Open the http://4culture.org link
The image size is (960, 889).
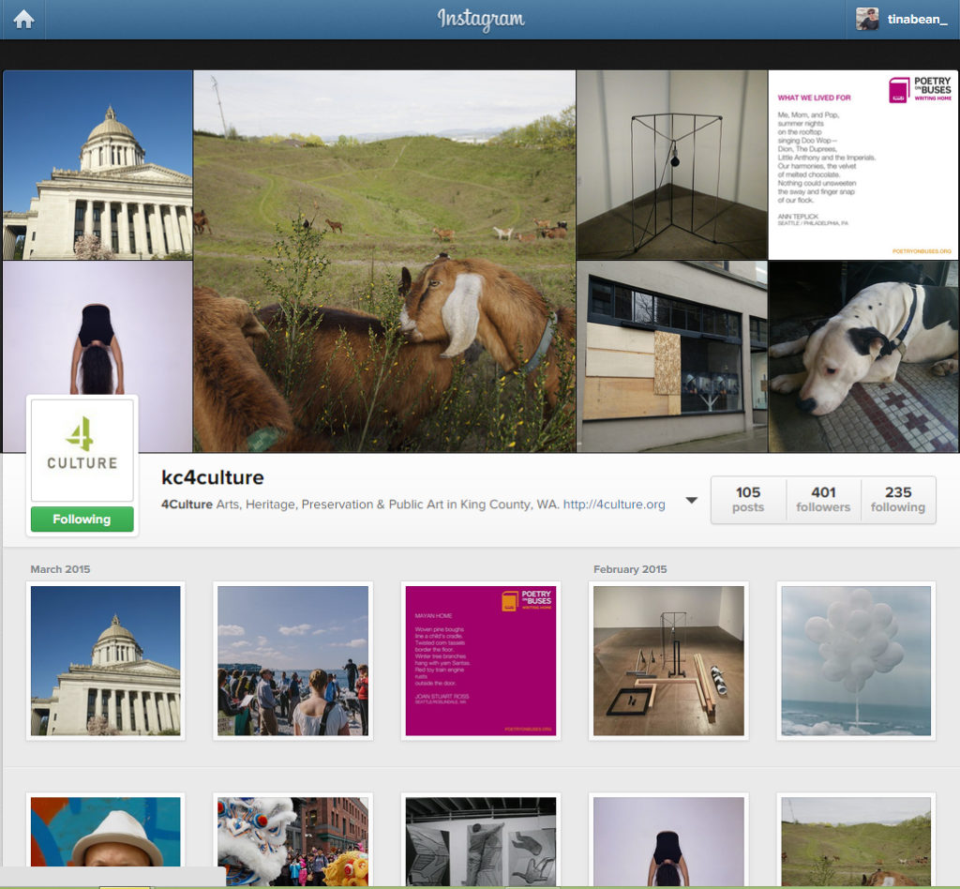click(x=614, y=505)
